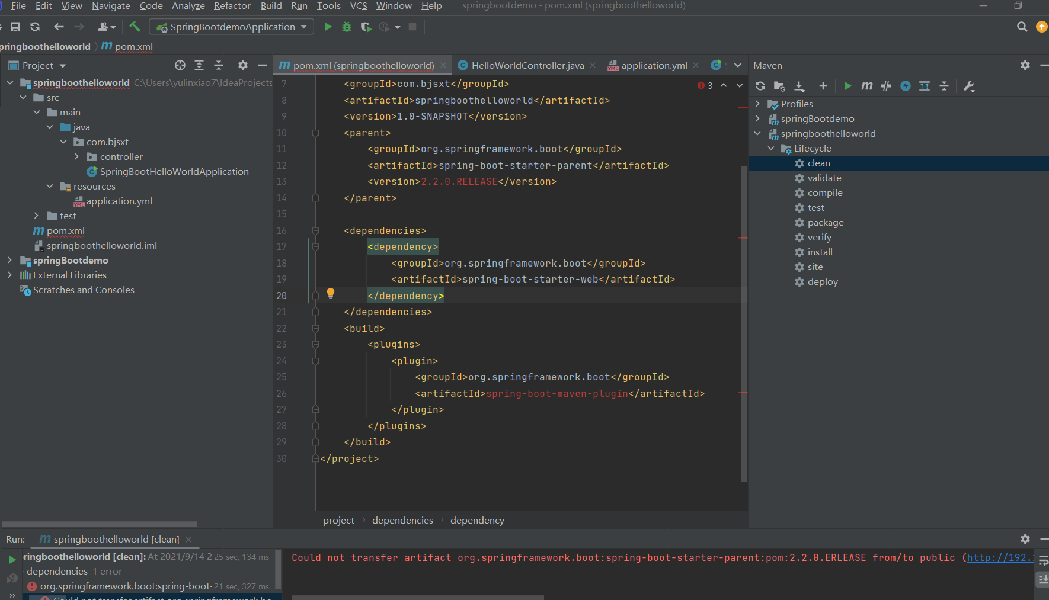Expand External Libraries

[9, 275]
